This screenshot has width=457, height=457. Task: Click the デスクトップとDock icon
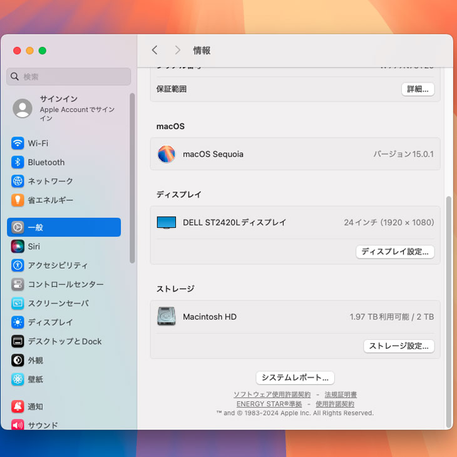click(x=18, y=341)
